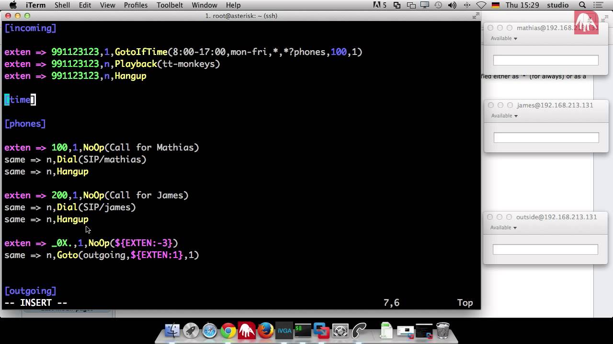Expand Available status dropdown in james window
Viewport: 613px width, 344px height.
point(504,116)
